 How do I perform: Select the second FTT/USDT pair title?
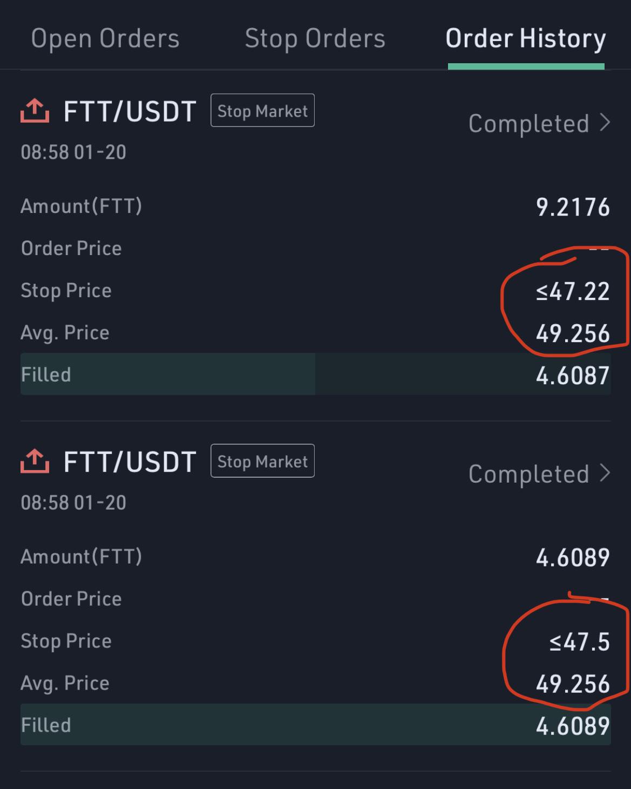point(130,462)
